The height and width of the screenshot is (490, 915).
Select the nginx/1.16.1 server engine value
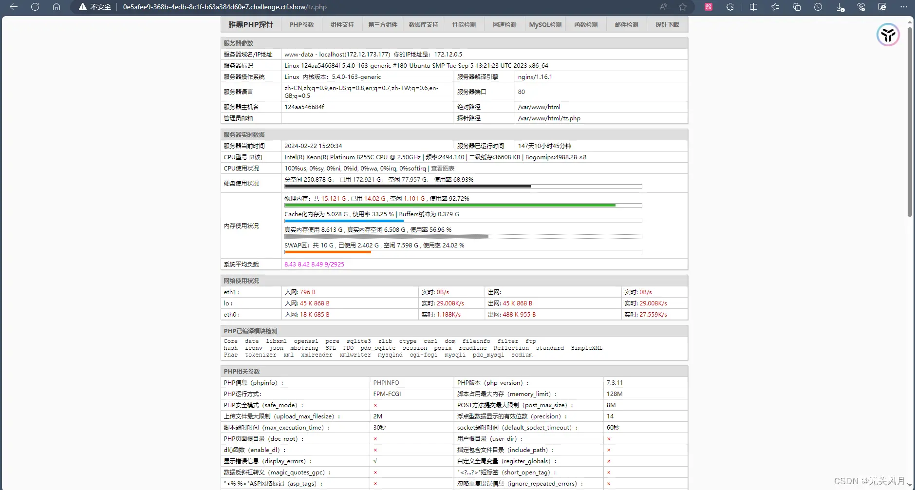(x=535, y=77)
